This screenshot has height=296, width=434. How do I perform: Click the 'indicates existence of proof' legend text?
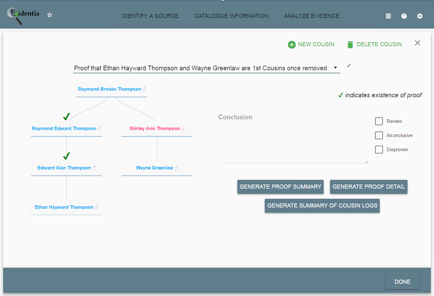pyautogui.click(x=383, y=95)
